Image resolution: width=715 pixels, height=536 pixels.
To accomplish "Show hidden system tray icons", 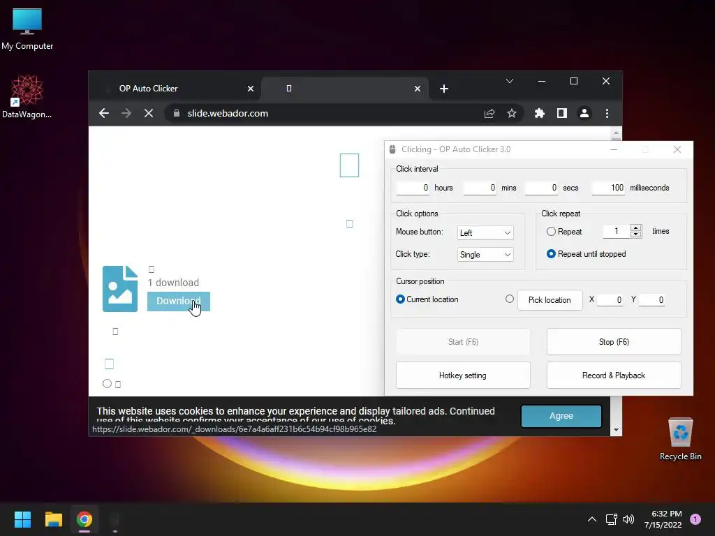I will (592, 519).
